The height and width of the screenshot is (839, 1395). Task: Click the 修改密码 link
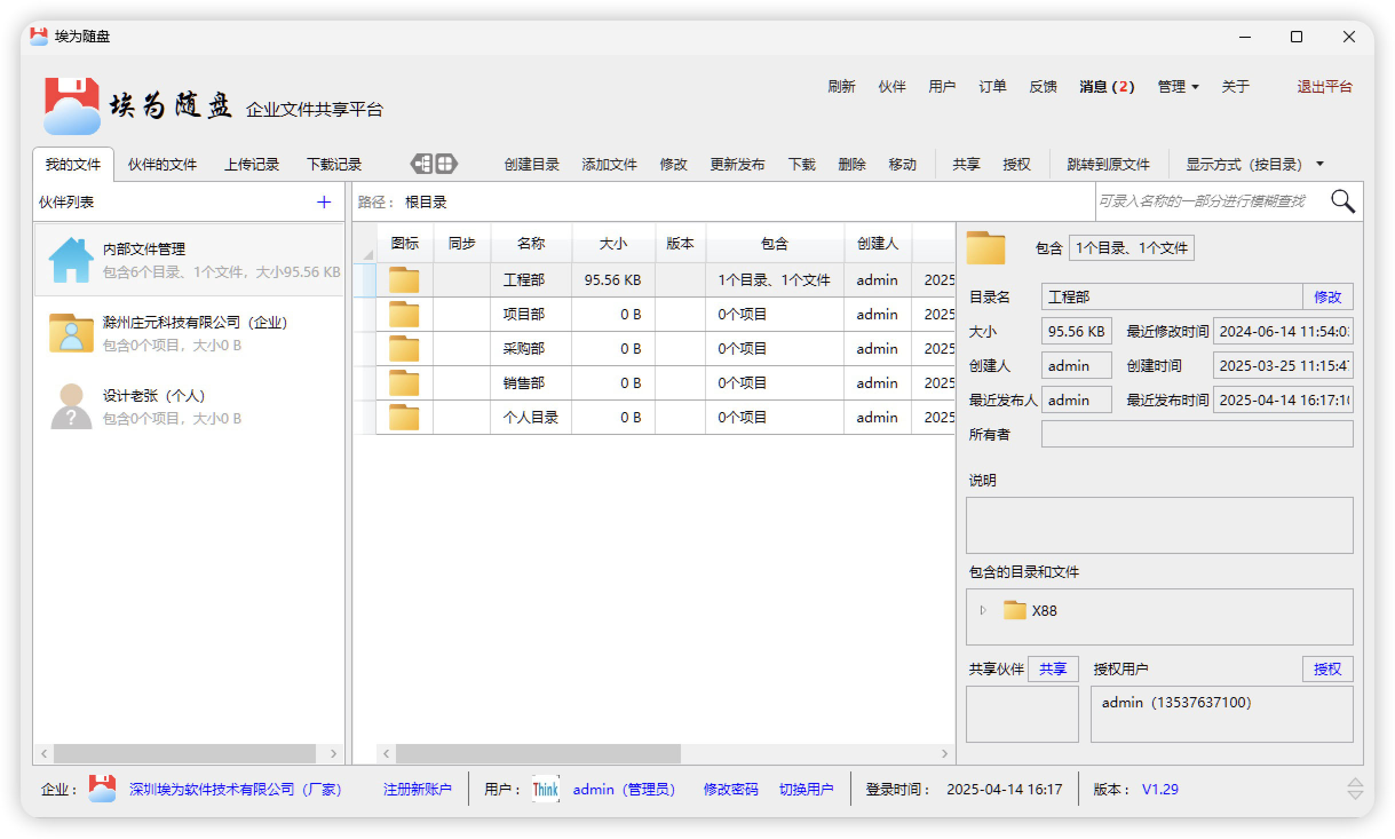point(731,790)
